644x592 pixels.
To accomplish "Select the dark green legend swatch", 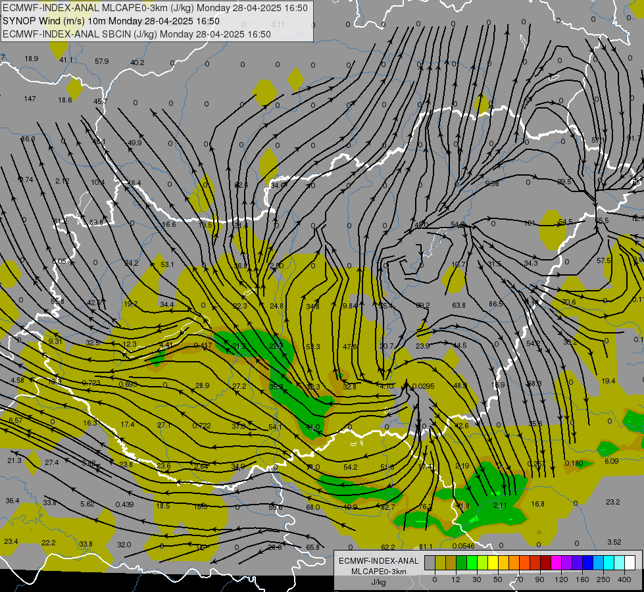I will point(462,562).
